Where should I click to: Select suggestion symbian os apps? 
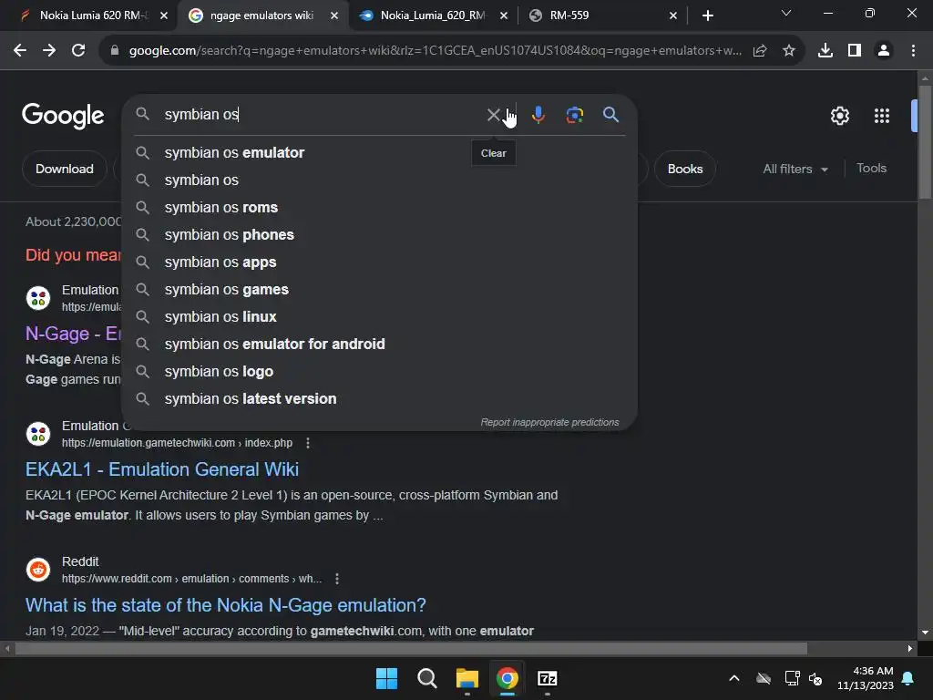click(379, 262)
